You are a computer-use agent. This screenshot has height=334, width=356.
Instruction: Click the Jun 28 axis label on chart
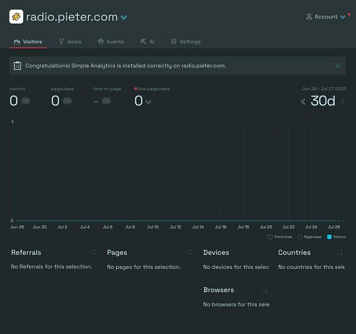(17, 227)
